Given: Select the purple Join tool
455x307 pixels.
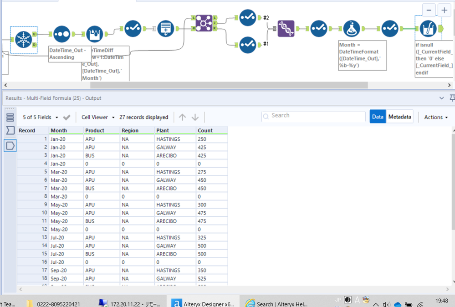Looking at the screenshot, I should (x=204, y=23).
